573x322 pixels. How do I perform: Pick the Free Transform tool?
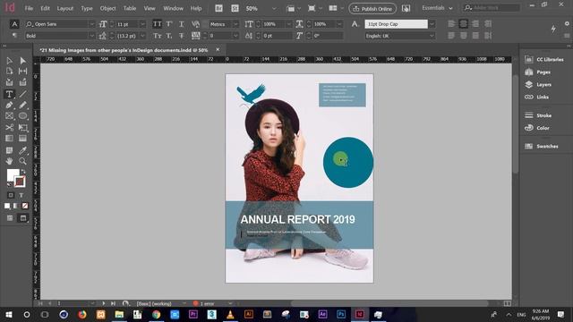click(x=22, y=127)
